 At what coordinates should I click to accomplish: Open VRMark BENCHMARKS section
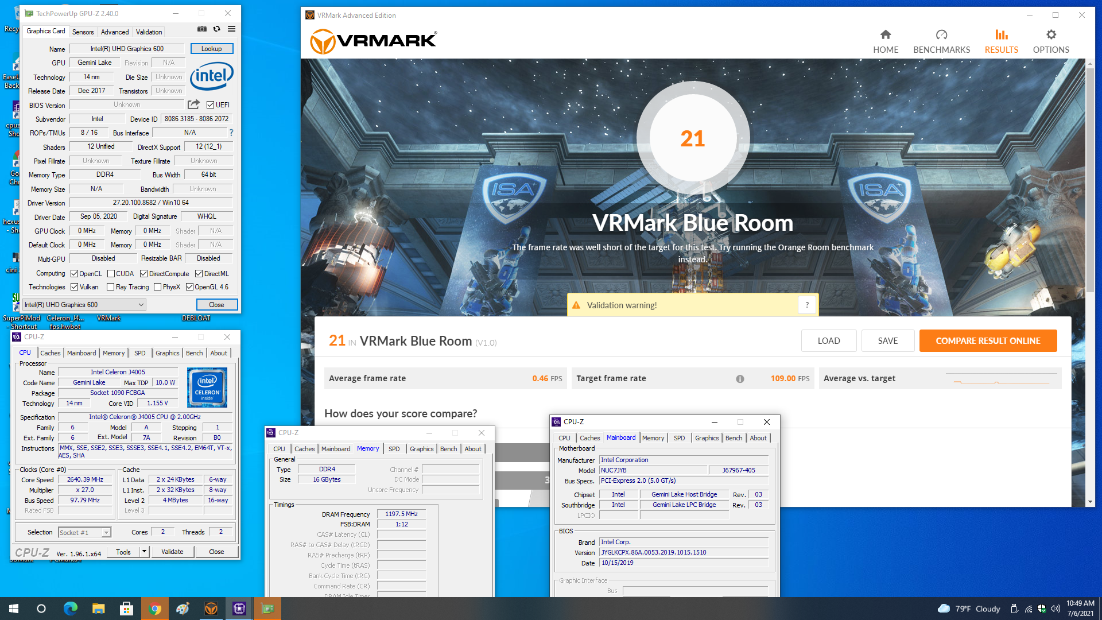click(x=941, y=41)
